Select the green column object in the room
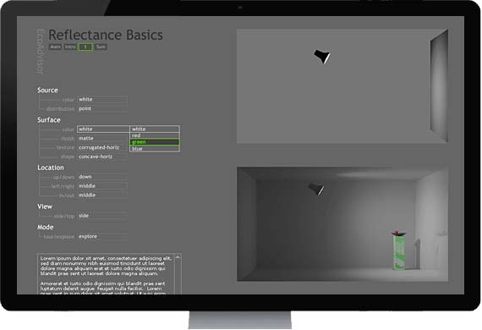Screen dimensions: 482x330 pos(399,250)
